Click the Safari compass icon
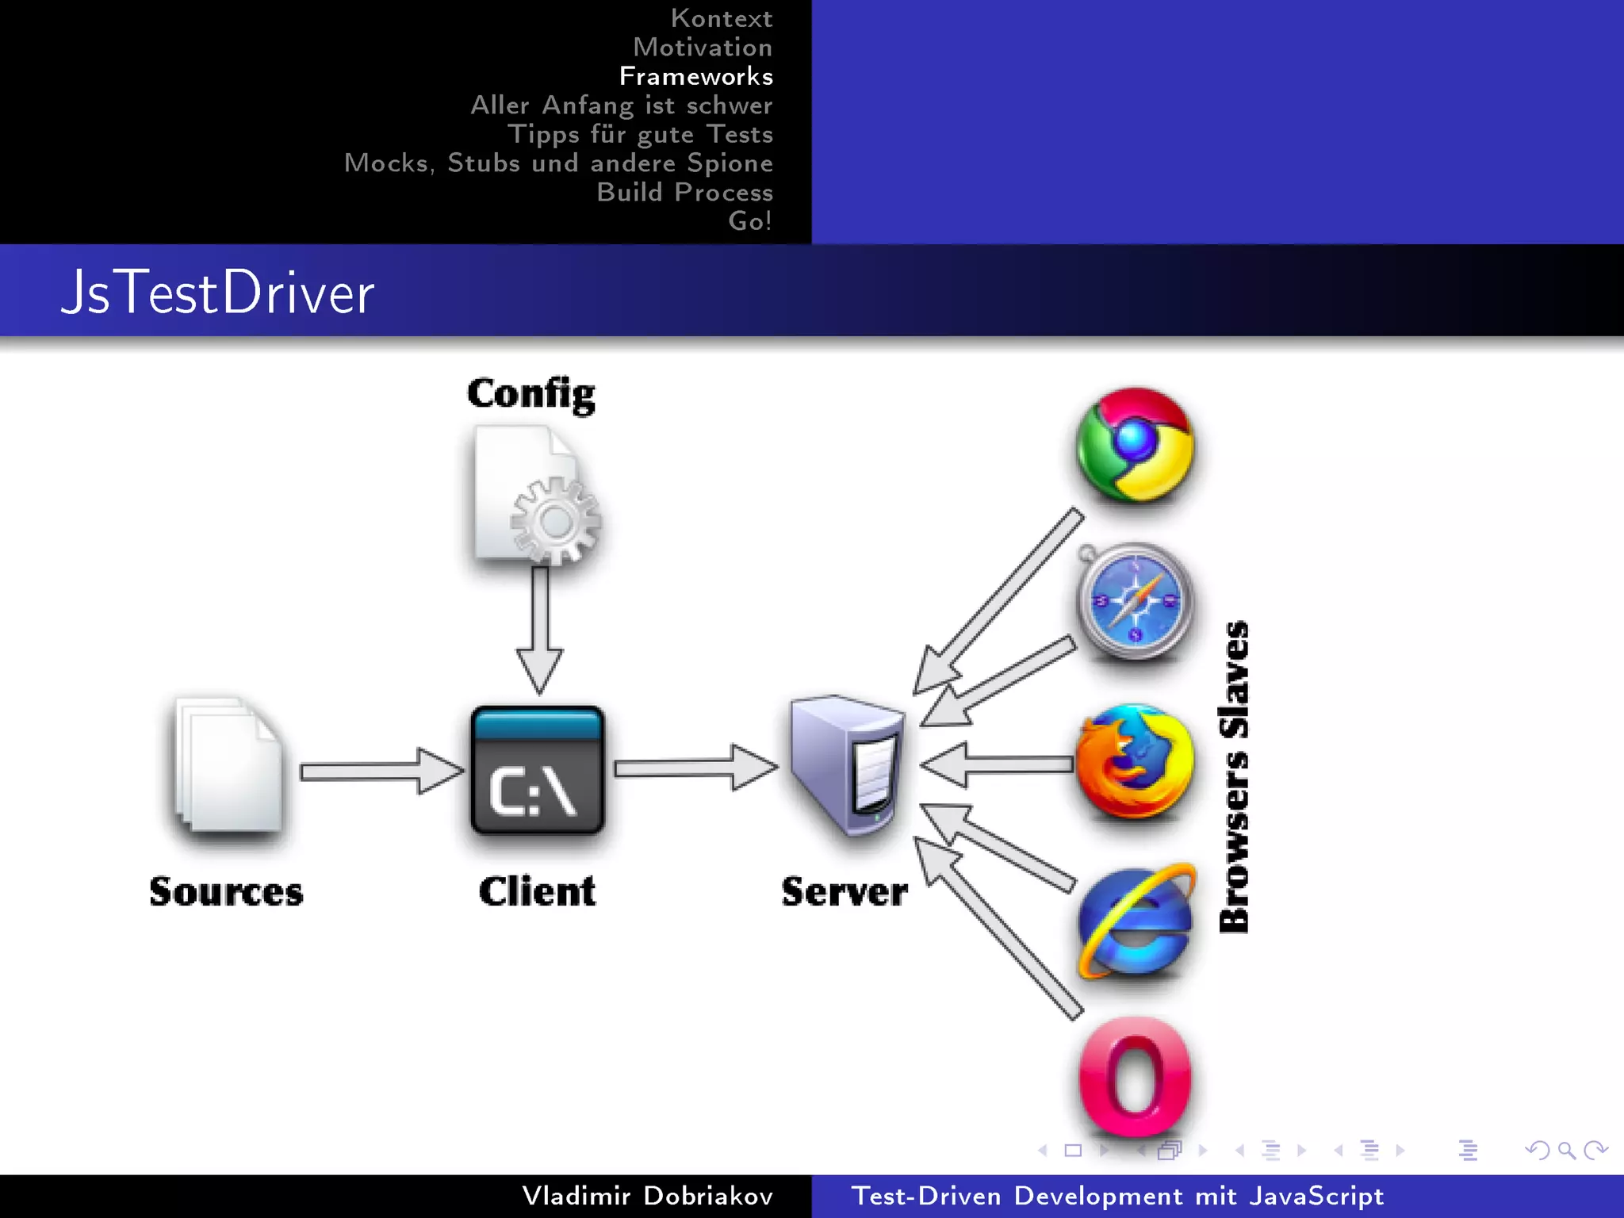1624x1218 pixels. [x=1135, y=602]
